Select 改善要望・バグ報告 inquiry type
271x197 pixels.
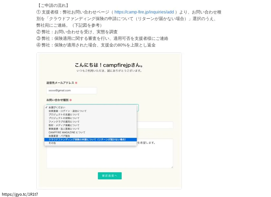[59, 136]
